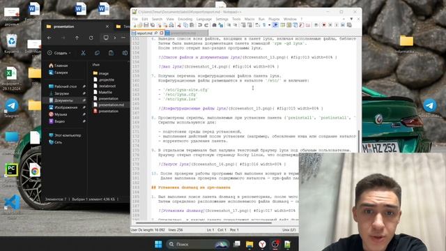This screenshot has width=446, height=251.
Task: Undo the last edit in Notepad++
Action: coord(199,25)
